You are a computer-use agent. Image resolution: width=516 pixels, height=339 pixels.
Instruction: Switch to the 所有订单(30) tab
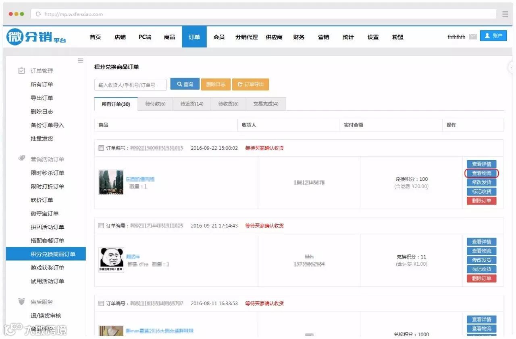click(x=116, y=104)
